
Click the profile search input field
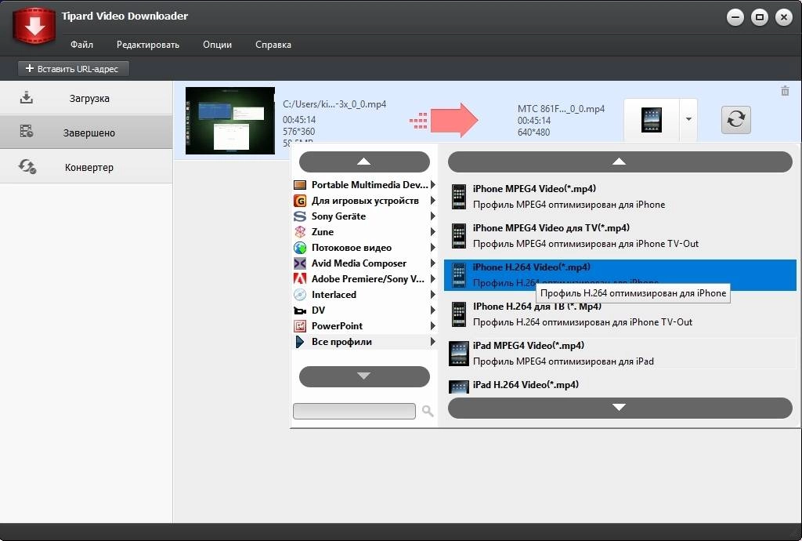tap(354, 411)
